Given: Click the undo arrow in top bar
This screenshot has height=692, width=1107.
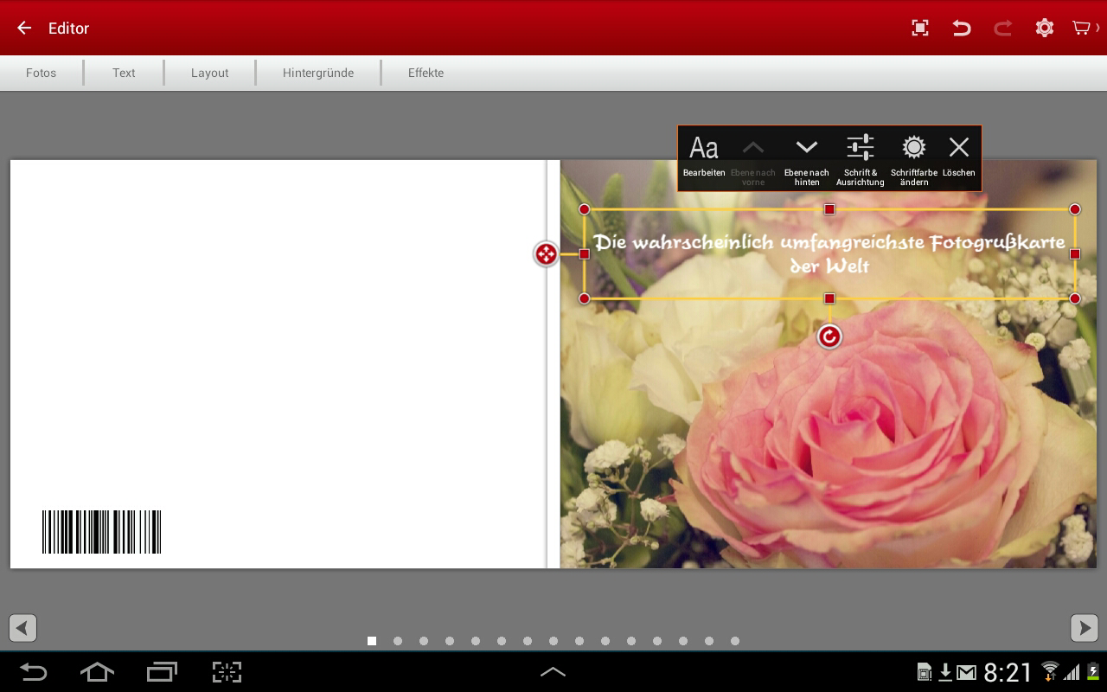Looking at the screenshot, I should pyautogui.click(x=961, y=29).
